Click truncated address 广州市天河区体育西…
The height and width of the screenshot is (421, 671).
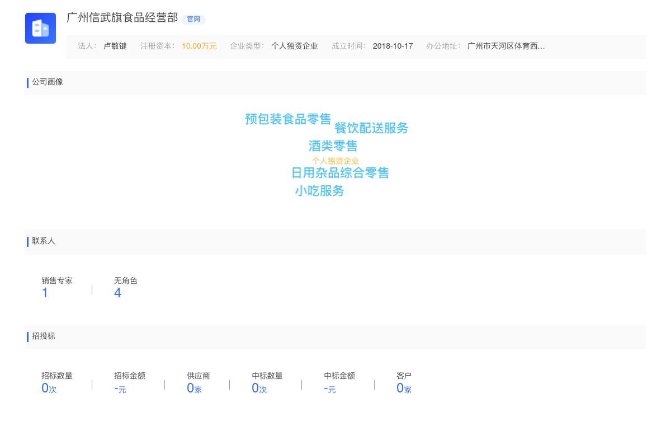click(x=506, y=46)
